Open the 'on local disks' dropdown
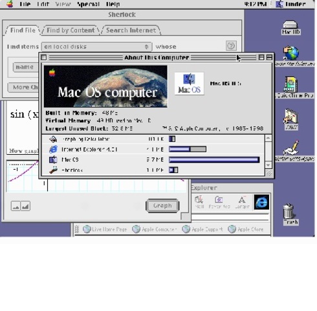The image size is (317, 311). click(96, 47)
